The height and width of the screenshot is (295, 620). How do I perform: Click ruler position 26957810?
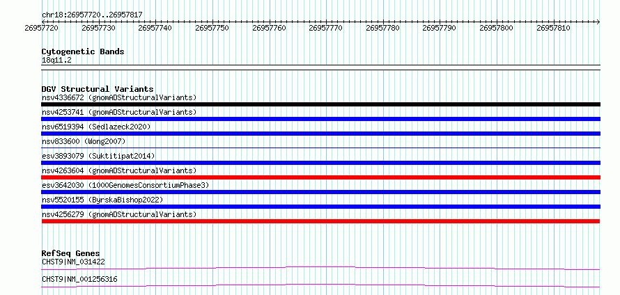[x=554, y=28]
